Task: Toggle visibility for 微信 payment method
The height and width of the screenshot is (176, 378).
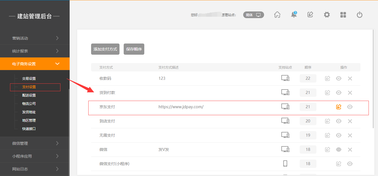Action: (339, 150)
